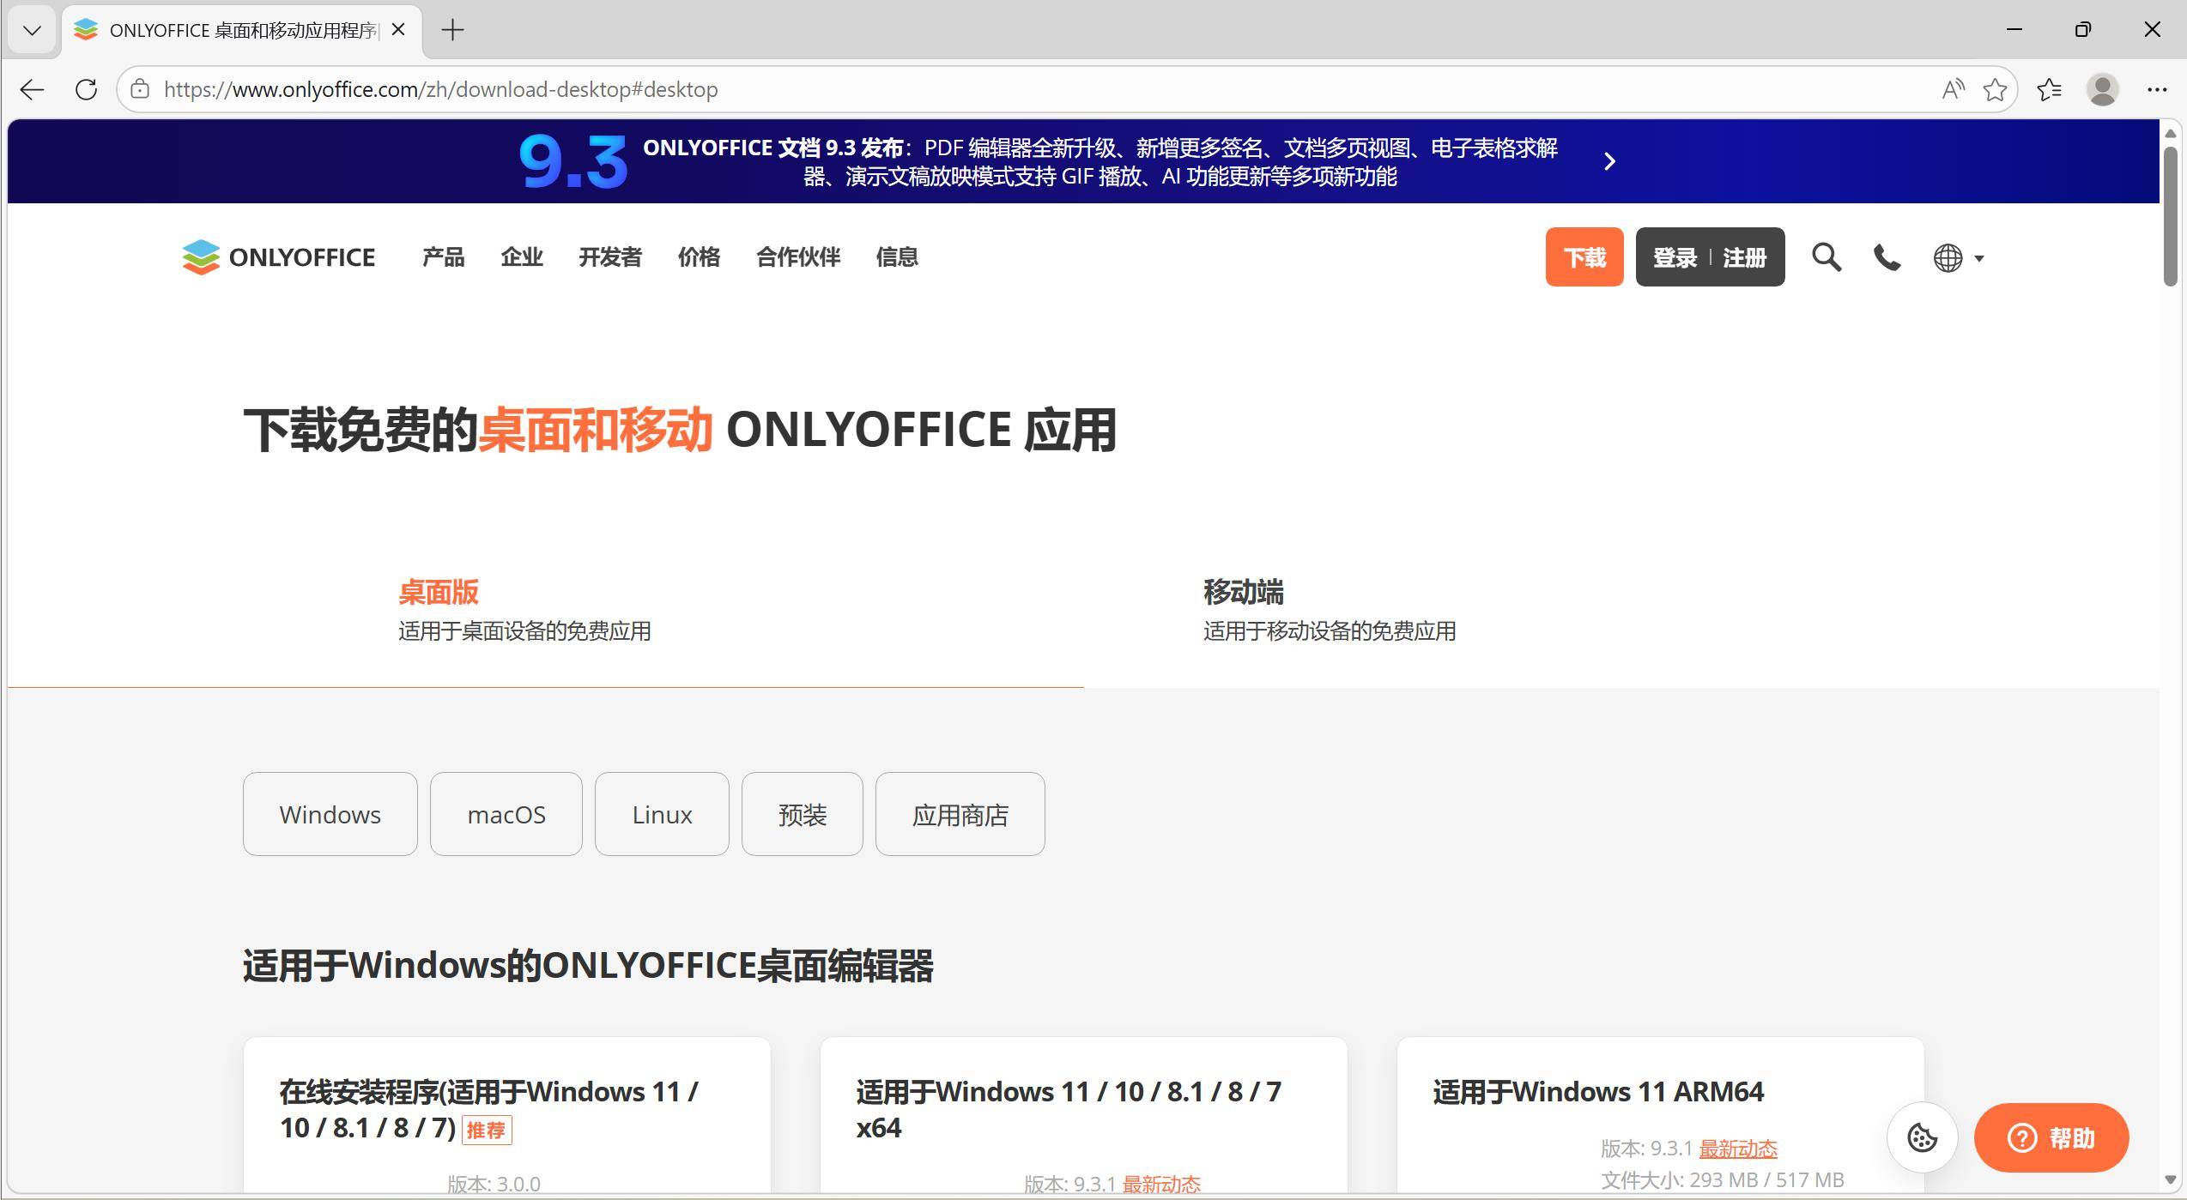The image size is (2187, 1200).
Task: Click the 9.3 release banner text
Action: 1100,161
